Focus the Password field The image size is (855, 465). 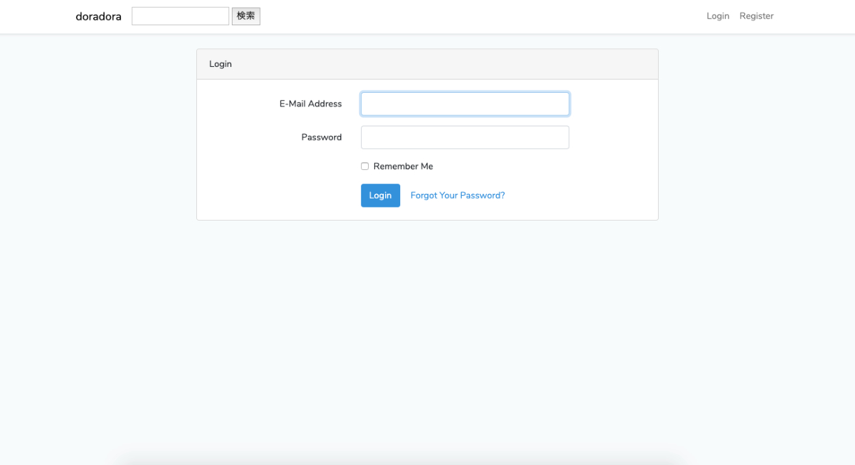465,137
